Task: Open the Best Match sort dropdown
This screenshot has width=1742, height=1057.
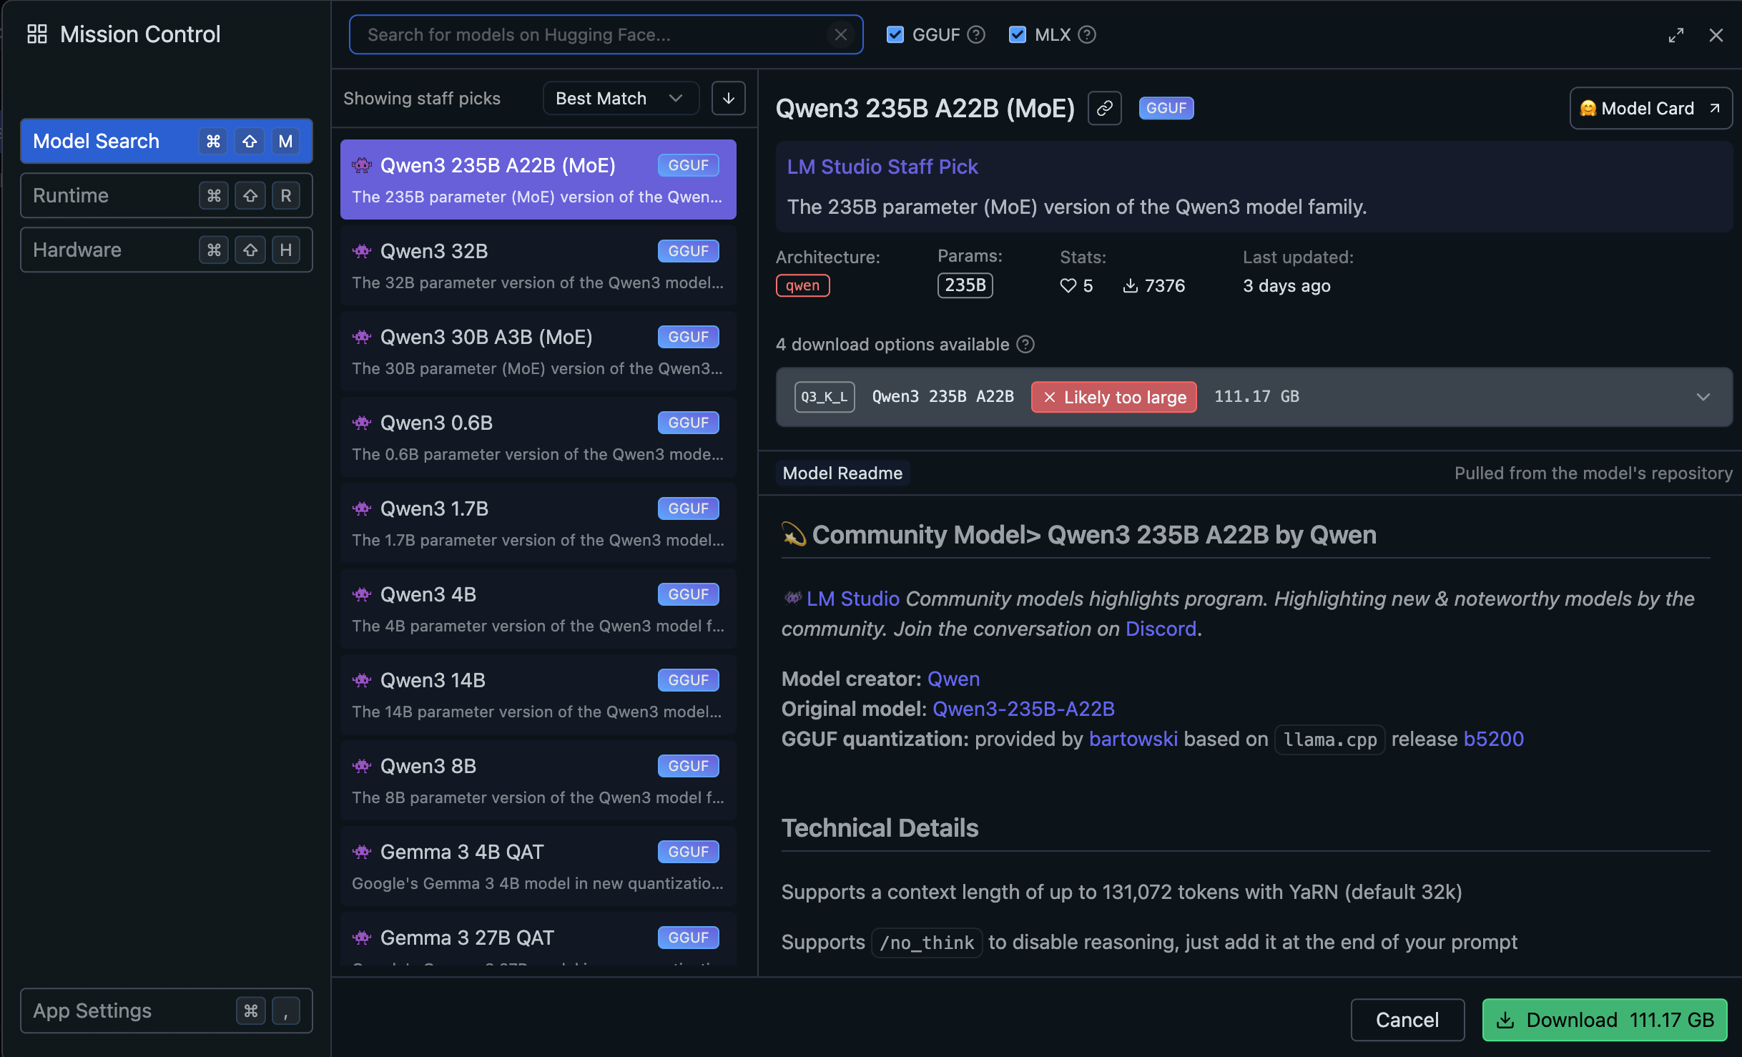Action: [x=619, y=99]
